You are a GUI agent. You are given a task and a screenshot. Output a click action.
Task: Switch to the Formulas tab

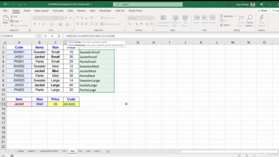(58, 10)
